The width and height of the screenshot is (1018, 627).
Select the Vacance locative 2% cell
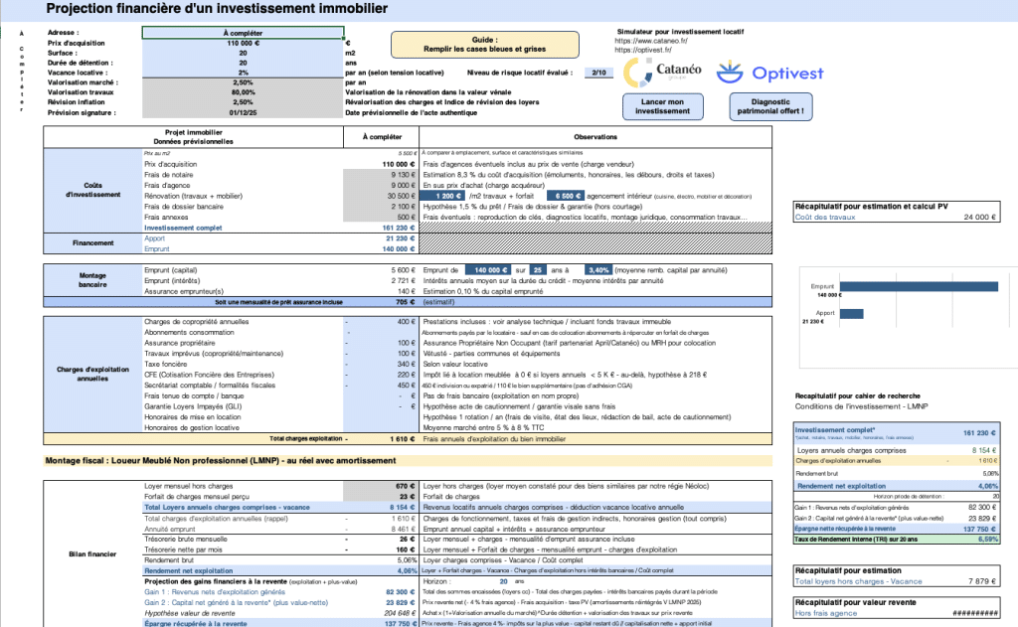point(243,73)
